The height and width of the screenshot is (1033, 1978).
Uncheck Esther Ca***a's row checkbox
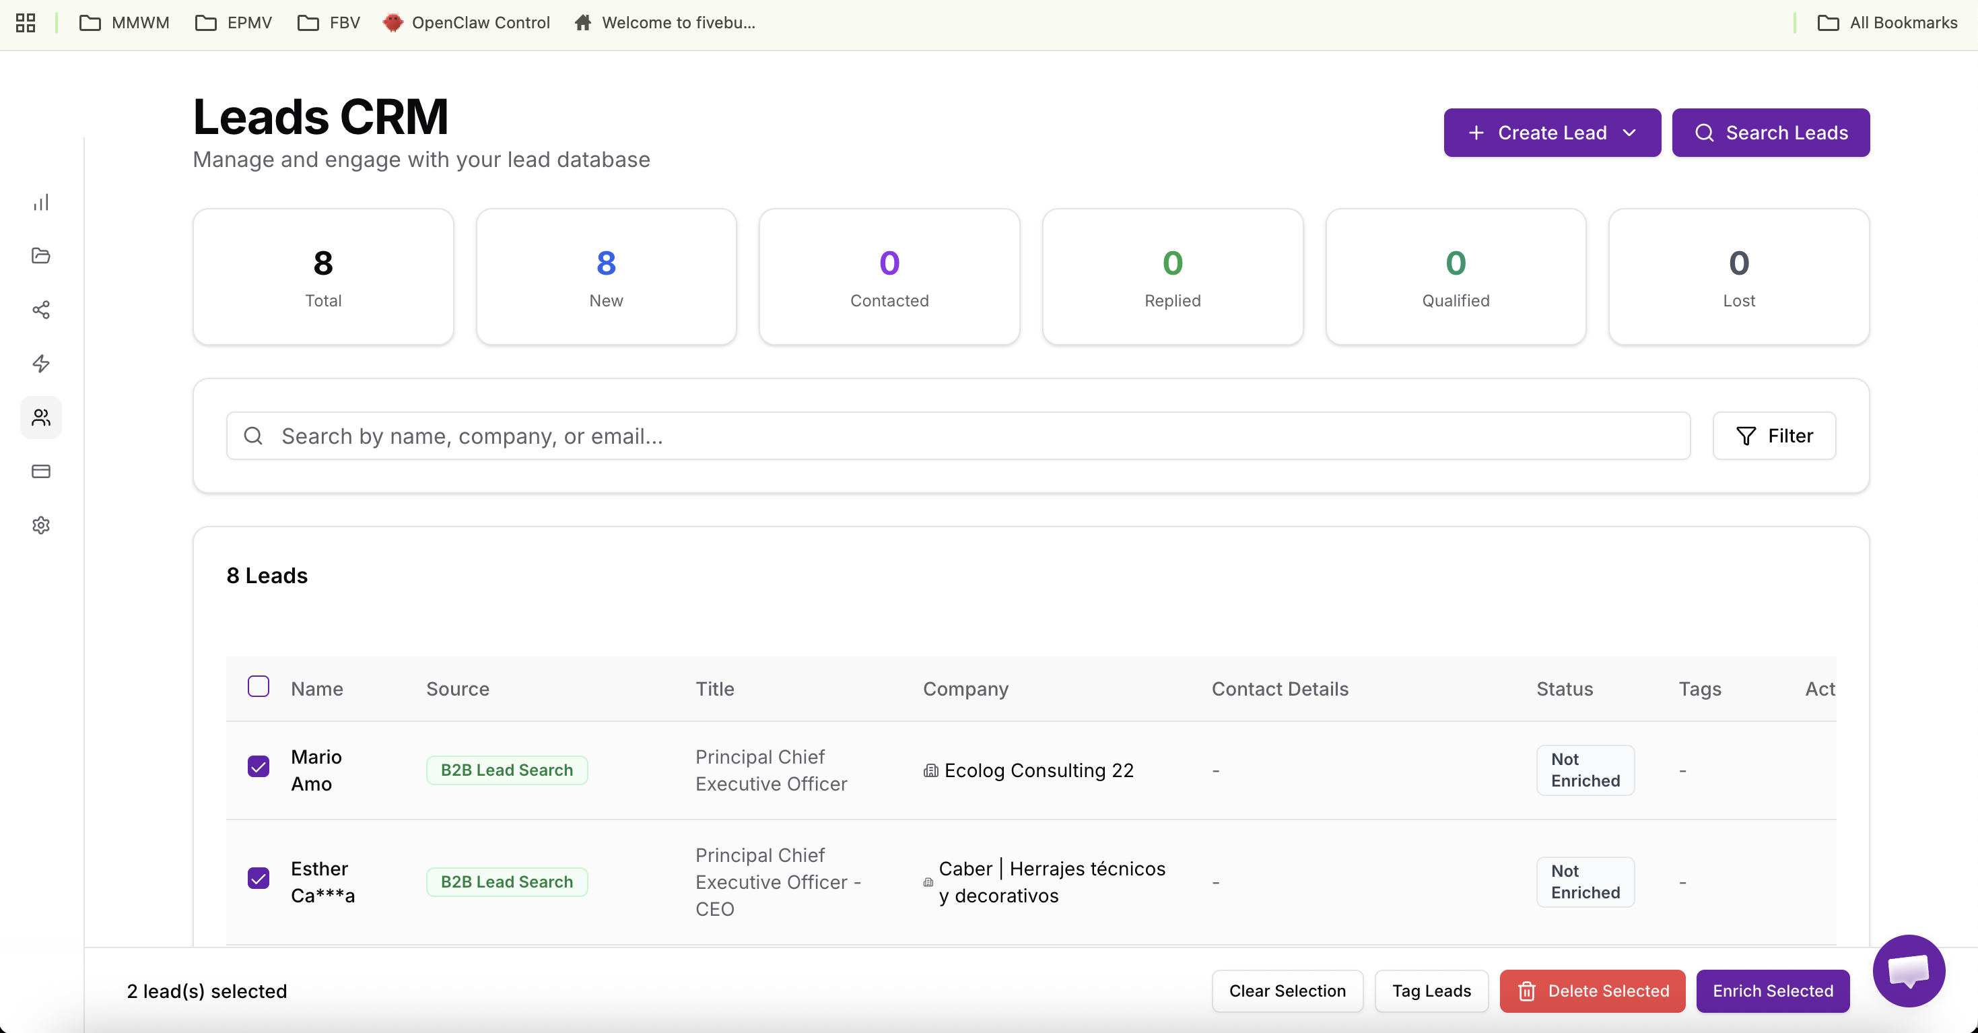point(259,878)
